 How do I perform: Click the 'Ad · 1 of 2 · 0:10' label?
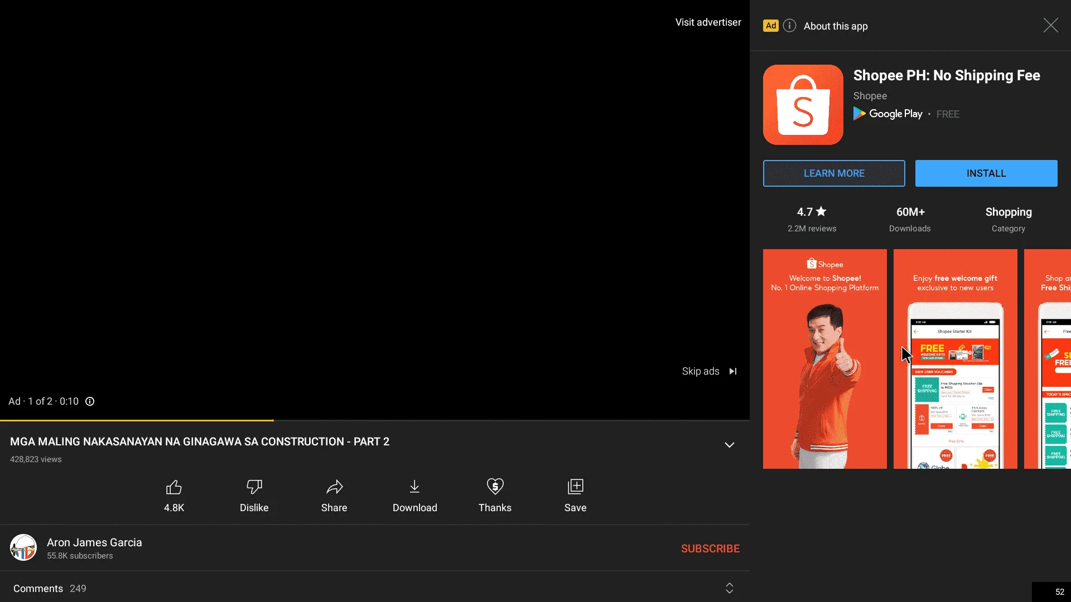[44, 401]
